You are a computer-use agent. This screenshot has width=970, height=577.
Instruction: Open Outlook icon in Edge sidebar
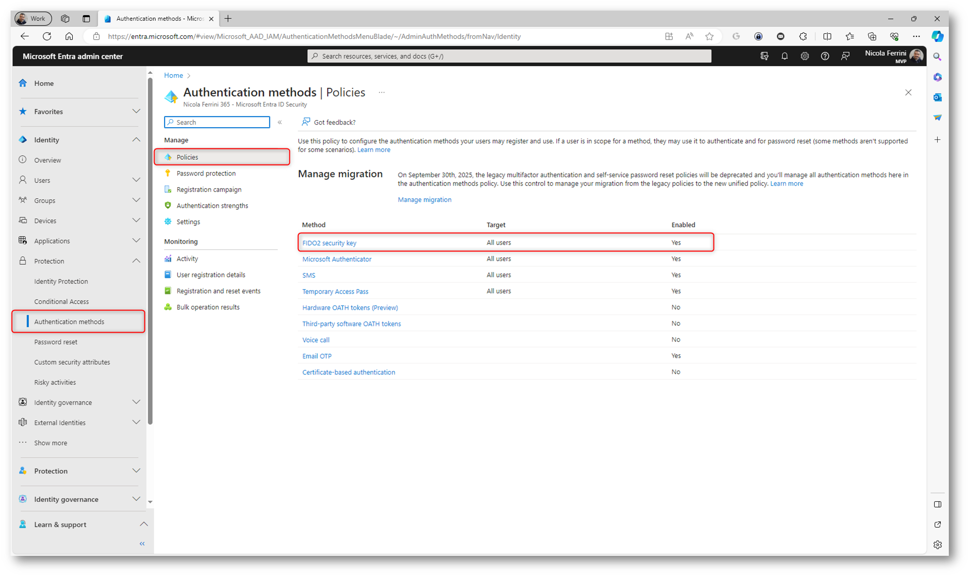[x=937, y=97]
